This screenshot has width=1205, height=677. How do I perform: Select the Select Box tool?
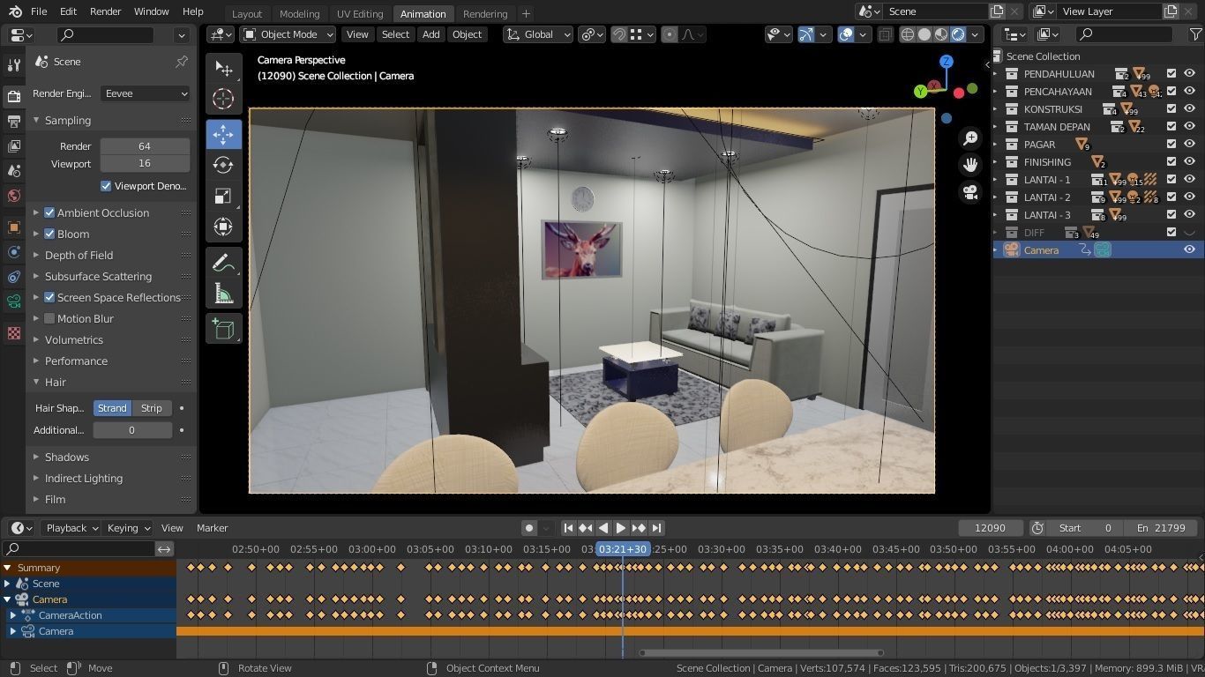pos(223,68)
